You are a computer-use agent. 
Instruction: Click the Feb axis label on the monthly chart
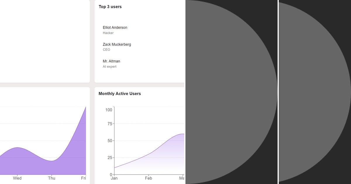(148, 178)
